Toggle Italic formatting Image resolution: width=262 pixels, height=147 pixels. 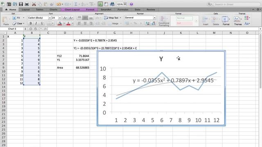[36, 23]
